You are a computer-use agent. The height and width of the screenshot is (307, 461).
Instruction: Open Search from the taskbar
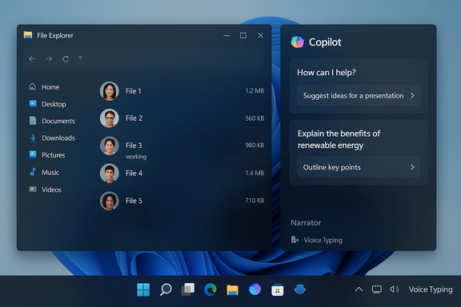pyautogui.click(x=166, y=289)
